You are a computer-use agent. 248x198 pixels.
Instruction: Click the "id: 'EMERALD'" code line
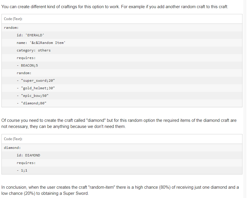coord(30,35)
